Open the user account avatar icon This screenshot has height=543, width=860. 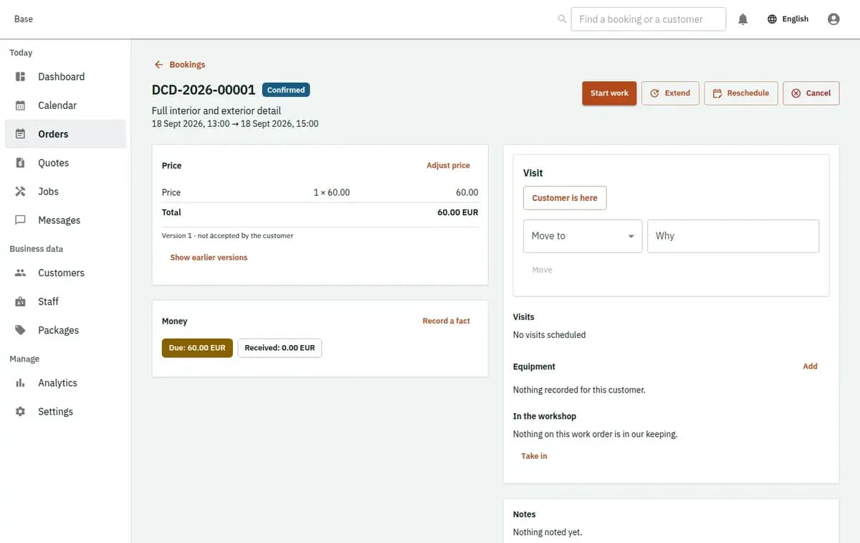833,19
